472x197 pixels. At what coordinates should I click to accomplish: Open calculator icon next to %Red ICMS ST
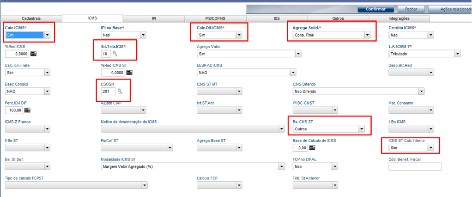click(129, 73)
